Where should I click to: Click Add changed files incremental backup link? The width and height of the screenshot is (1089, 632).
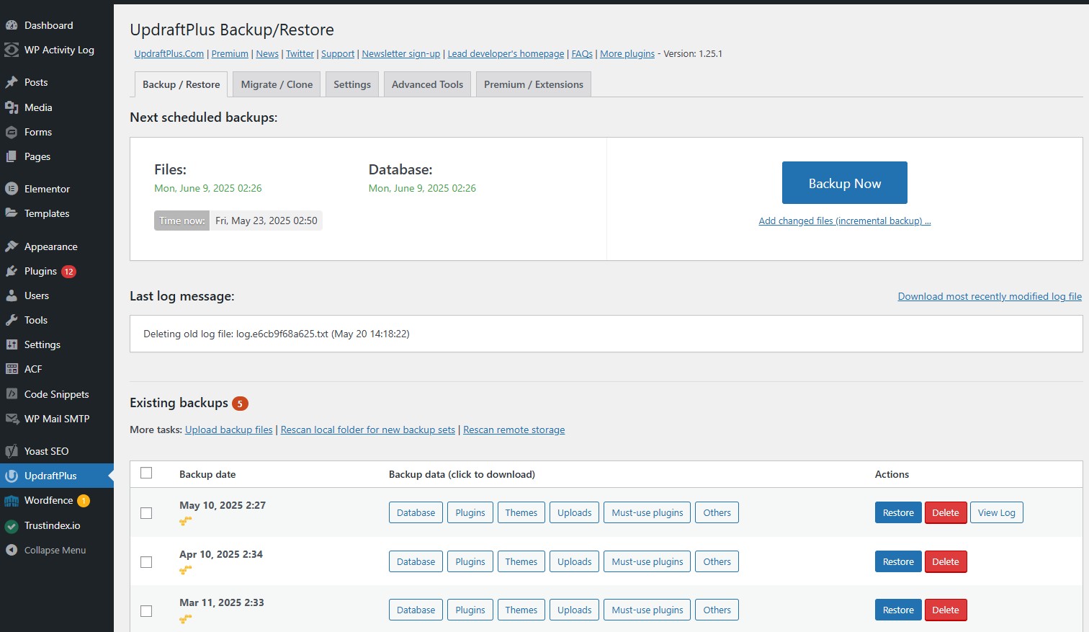(x=845, y=221)
